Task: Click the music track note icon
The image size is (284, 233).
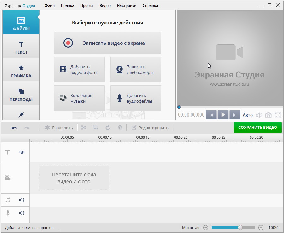Action: tap(8, 200)
